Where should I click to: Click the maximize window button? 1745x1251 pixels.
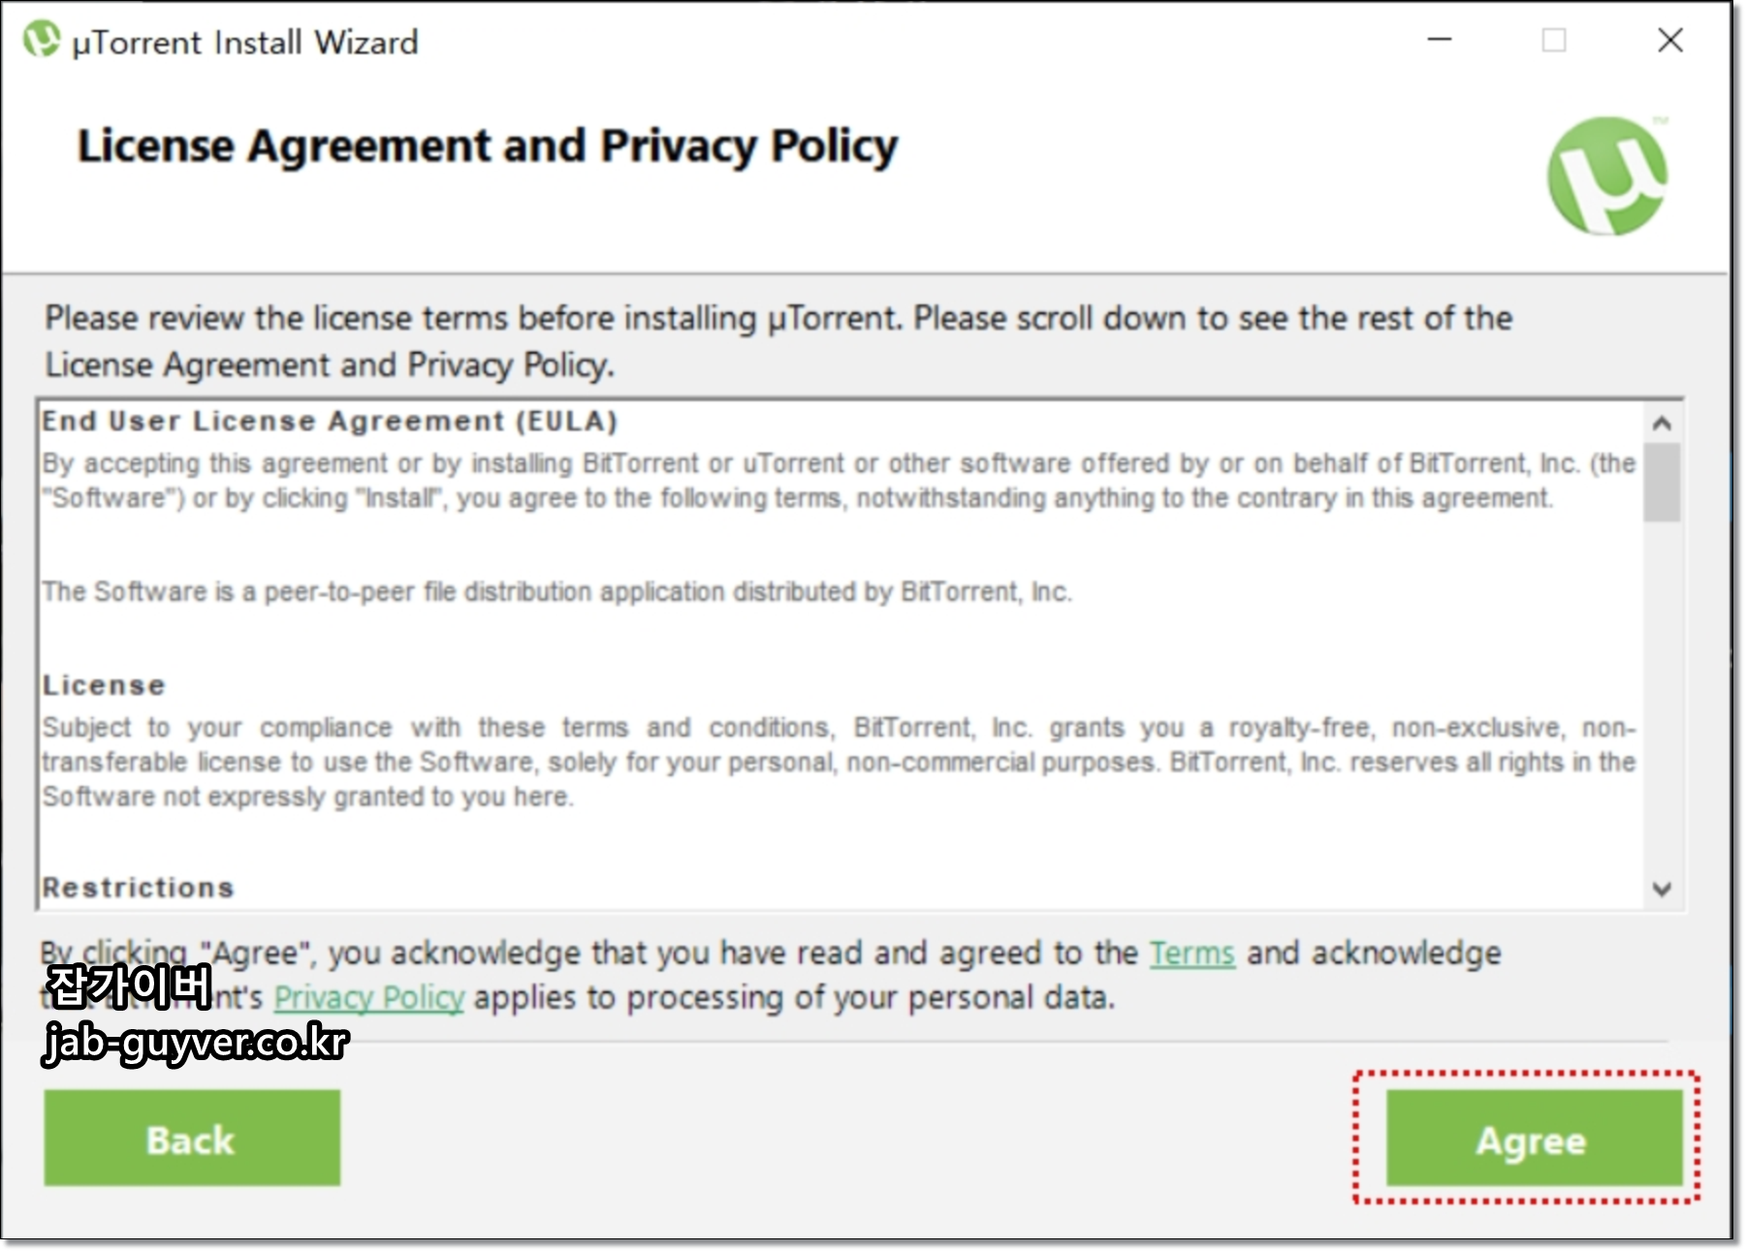pos(1554,40)
